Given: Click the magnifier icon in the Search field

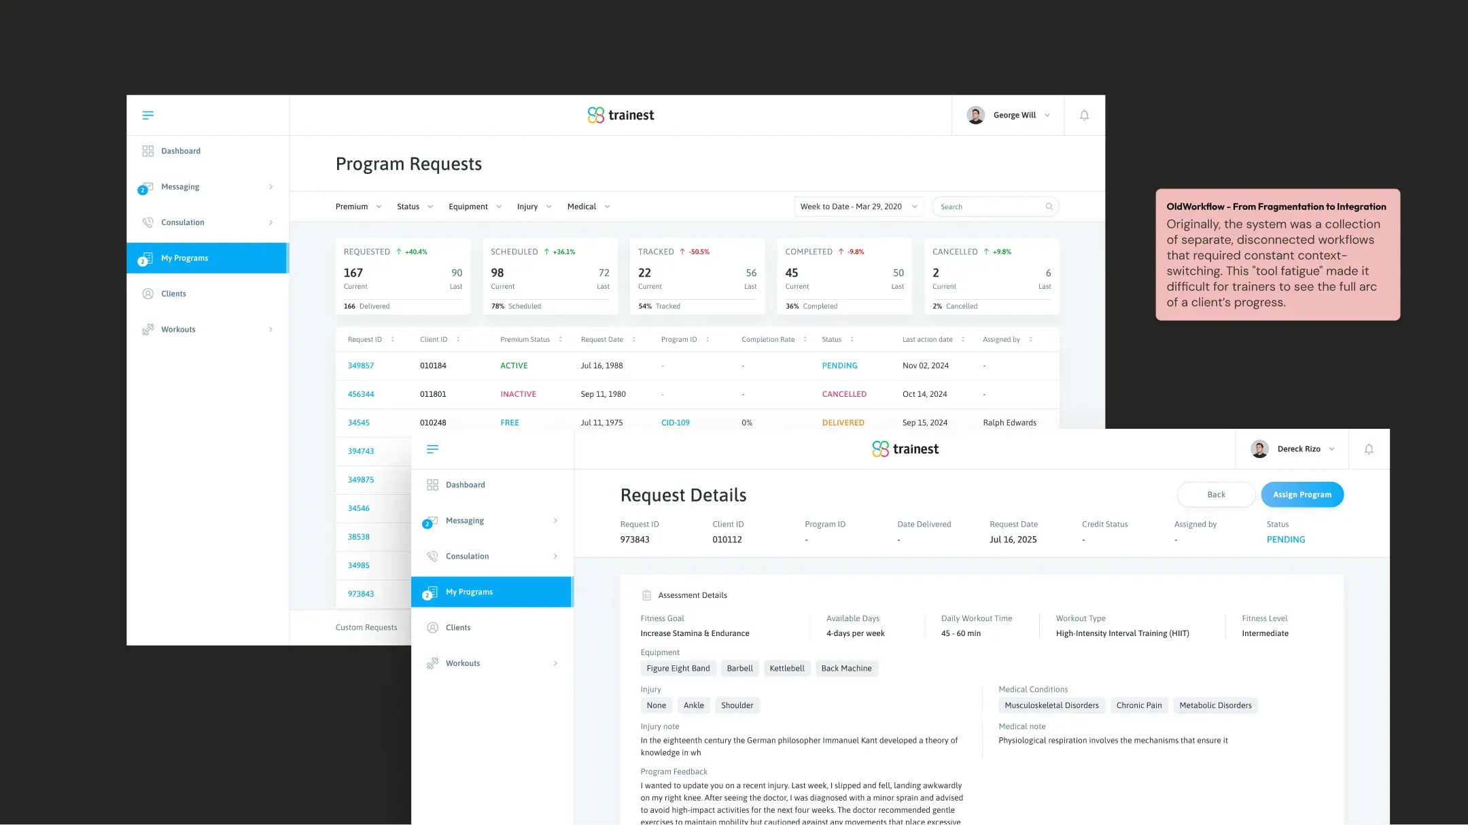Looking at the screenshot, I should pyautogui.click(x=1049, y=207).
